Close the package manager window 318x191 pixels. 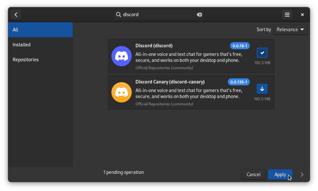tap(302, 15)
